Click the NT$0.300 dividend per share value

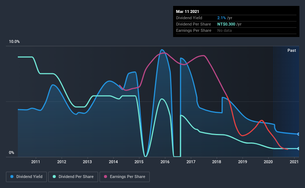[226, 24]
